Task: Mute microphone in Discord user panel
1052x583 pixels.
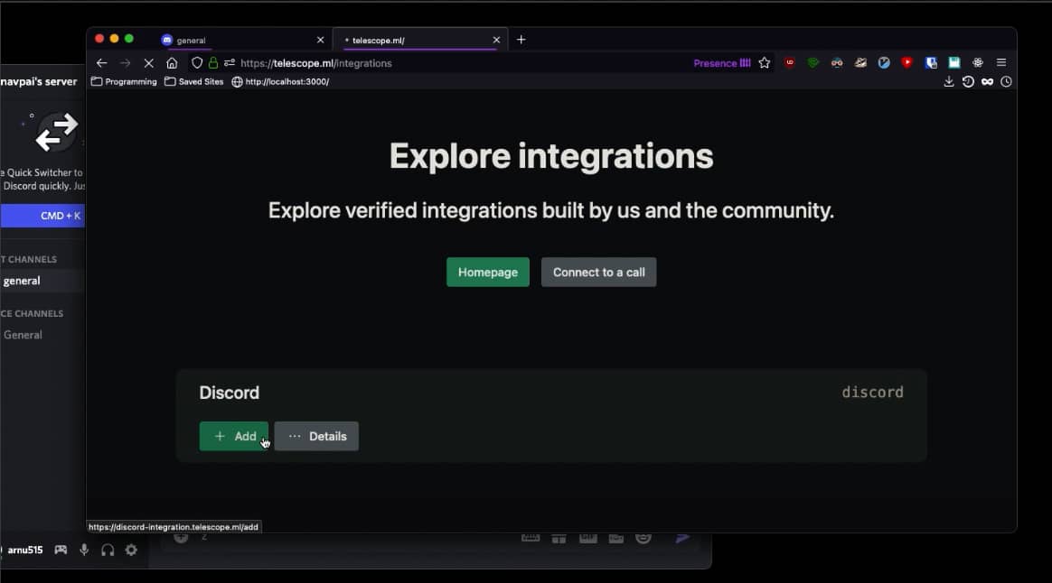Action: (x=84, y=551)
